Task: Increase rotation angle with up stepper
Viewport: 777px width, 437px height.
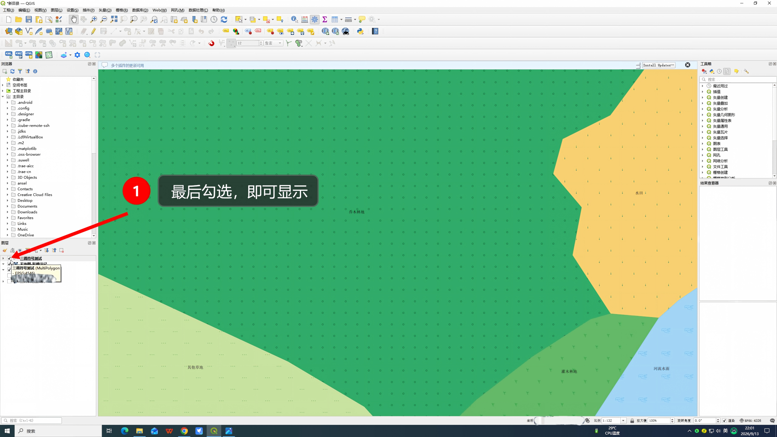Action: (718, 419)
